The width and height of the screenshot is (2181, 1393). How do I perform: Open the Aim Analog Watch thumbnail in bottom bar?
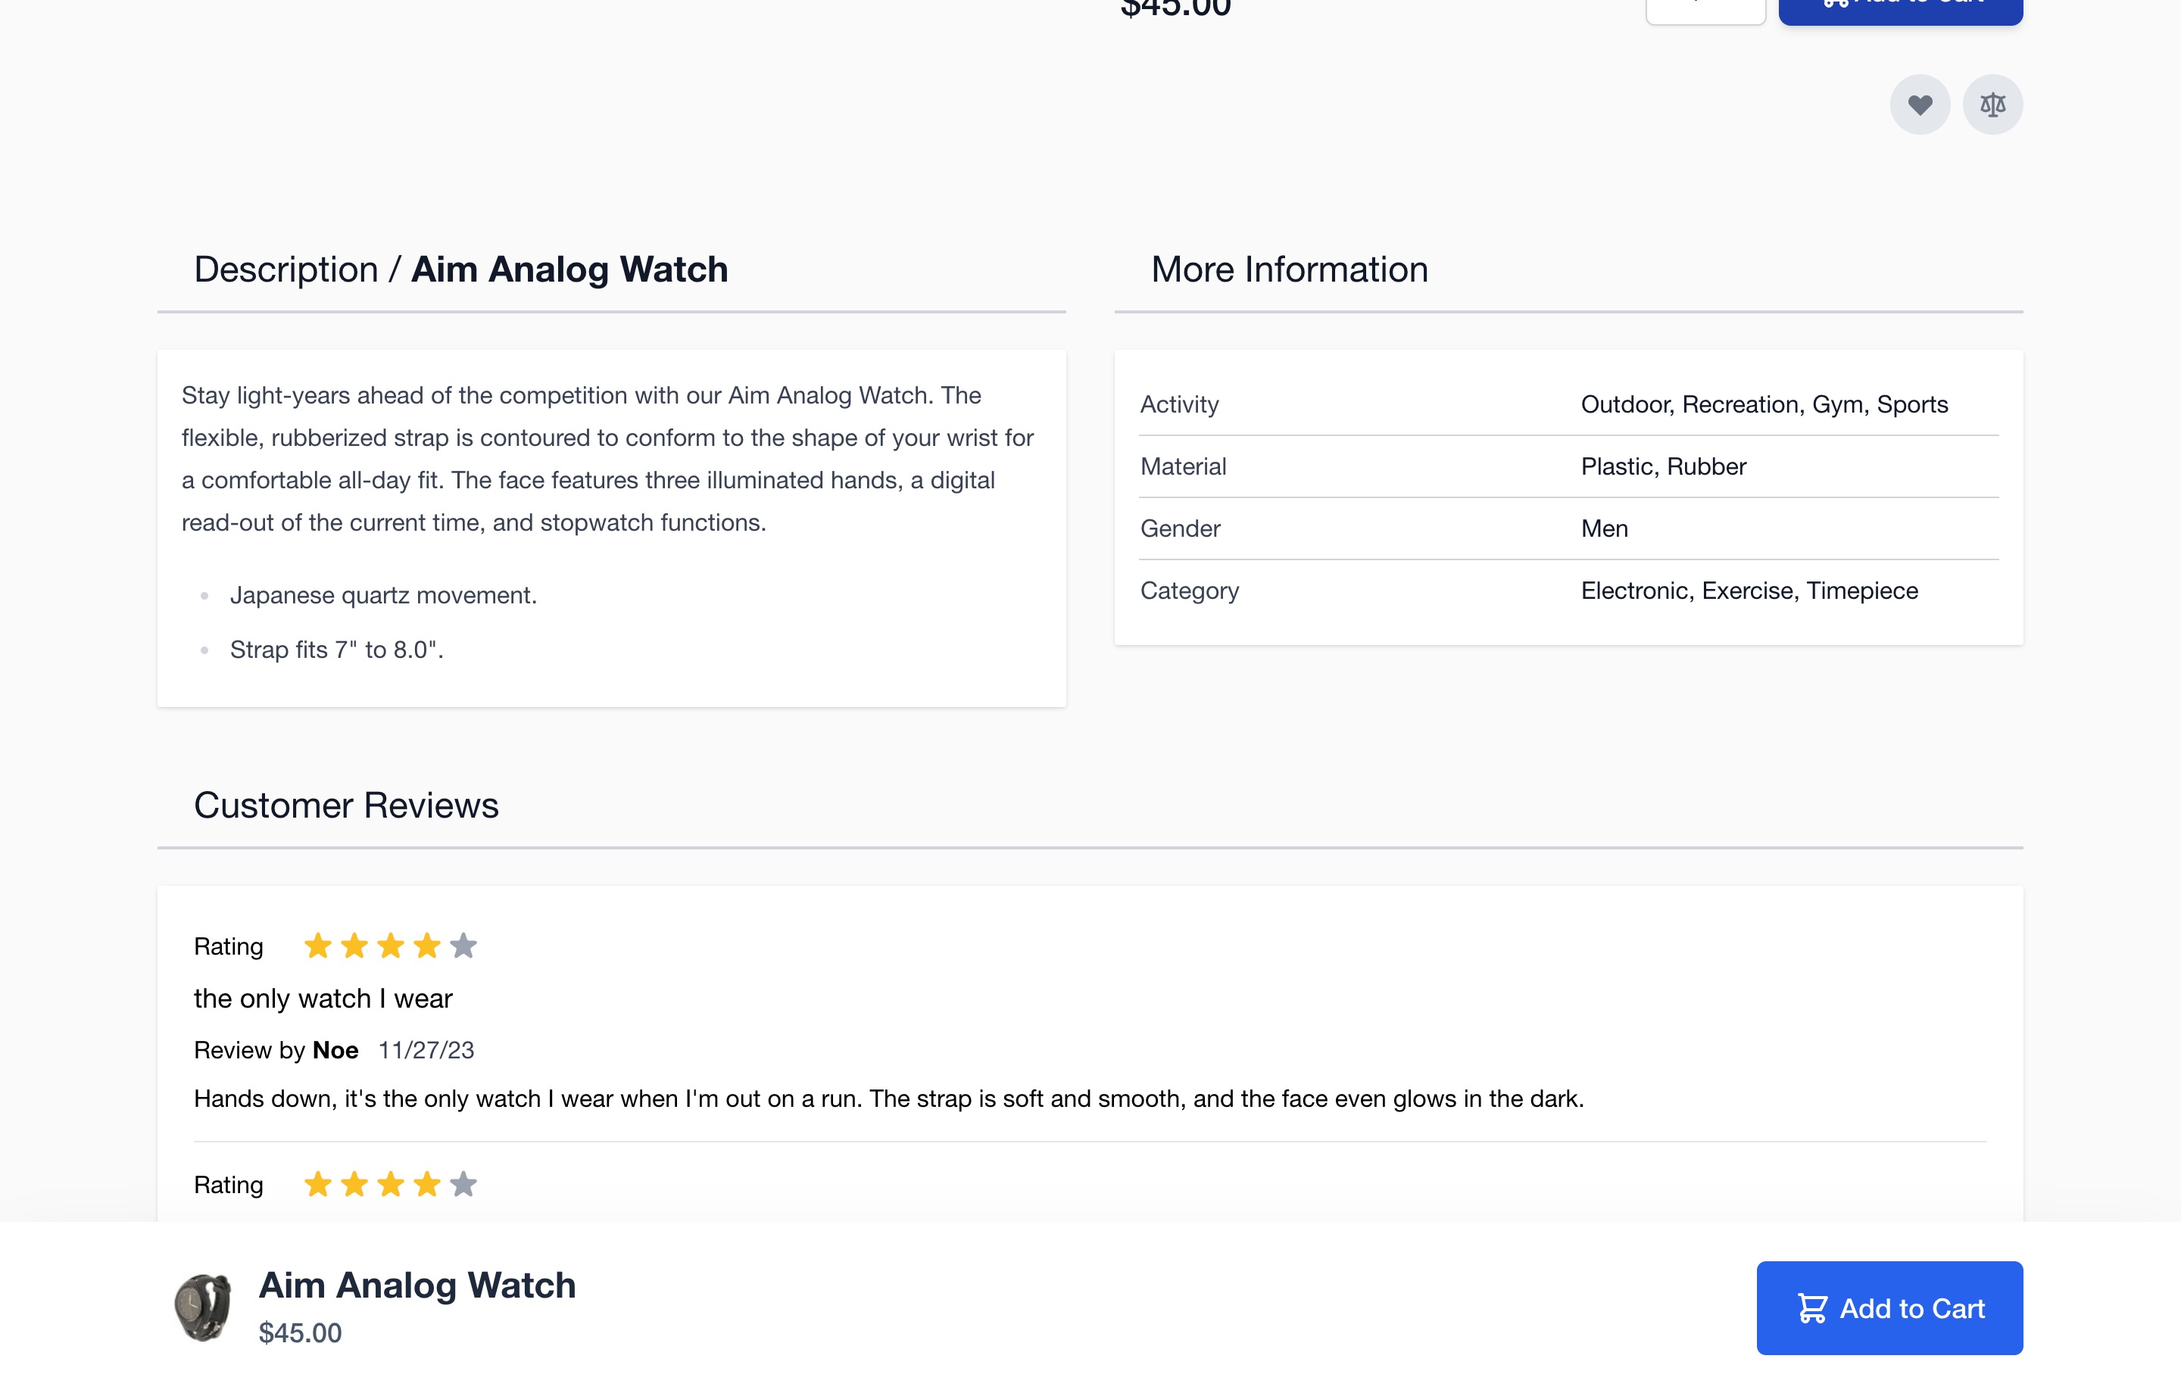203,1308
